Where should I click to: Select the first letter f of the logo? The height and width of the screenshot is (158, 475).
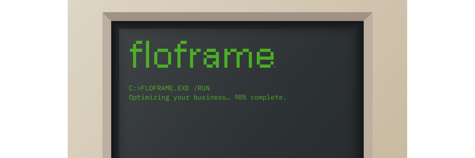tap(136, 54)
